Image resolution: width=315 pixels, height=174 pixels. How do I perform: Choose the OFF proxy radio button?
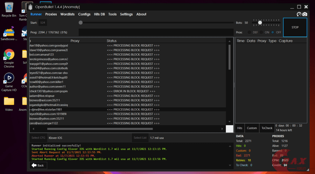273,32
